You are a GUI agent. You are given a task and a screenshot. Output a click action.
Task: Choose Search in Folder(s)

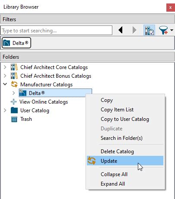pos(125,138)
